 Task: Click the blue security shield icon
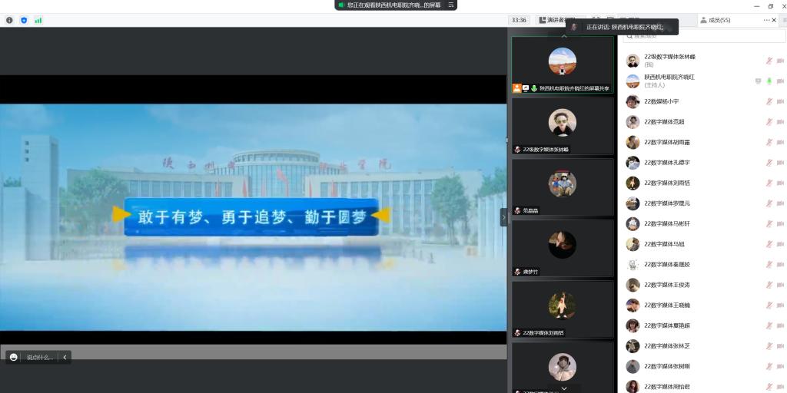tap(24, 20)
